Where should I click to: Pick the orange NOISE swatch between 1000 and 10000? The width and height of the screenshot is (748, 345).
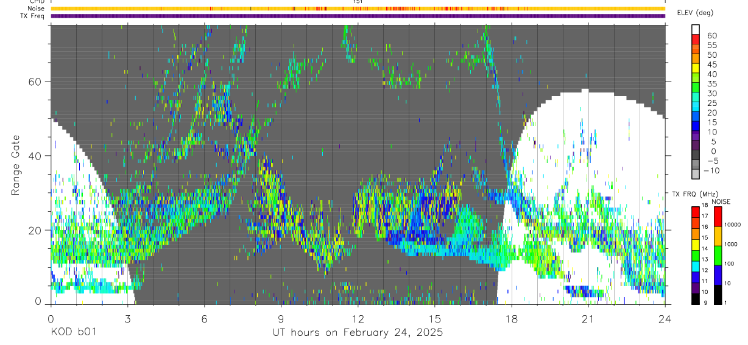718,235
